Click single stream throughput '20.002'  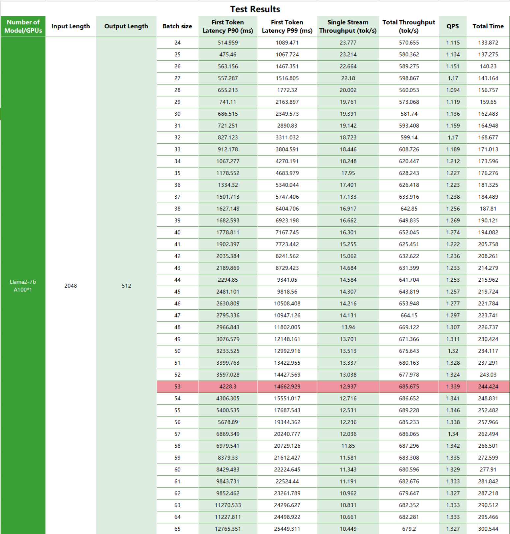click(x=348, y=90)
